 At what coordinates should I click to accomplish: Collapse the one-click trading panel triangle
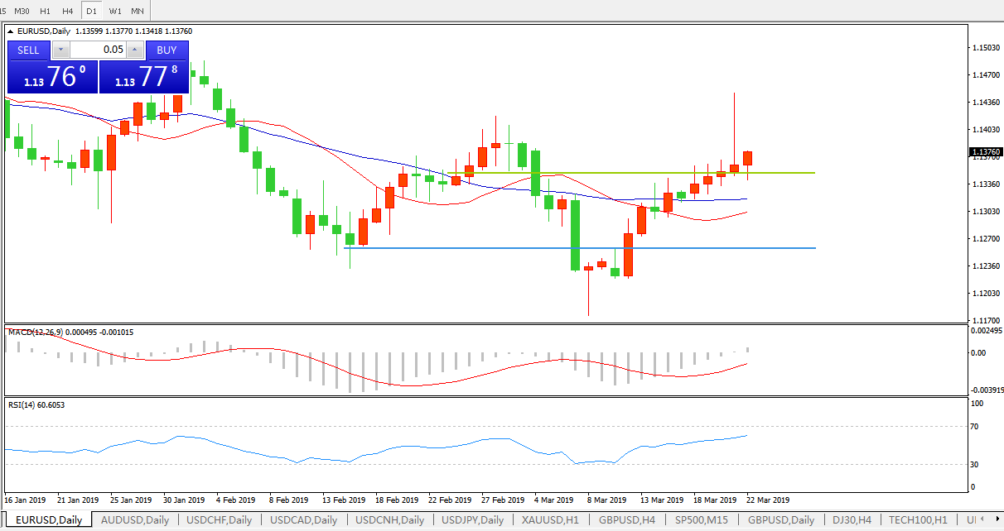pos(11,31)
